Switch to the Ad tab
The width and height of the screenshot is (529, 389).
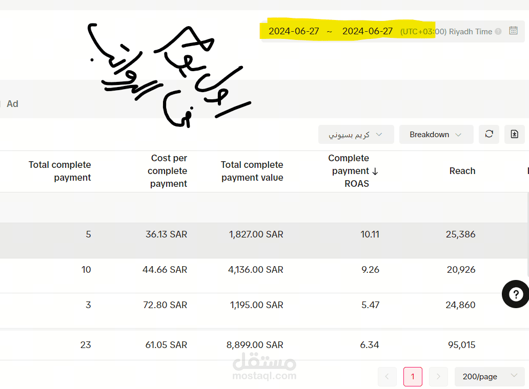(x=12, y=104)
